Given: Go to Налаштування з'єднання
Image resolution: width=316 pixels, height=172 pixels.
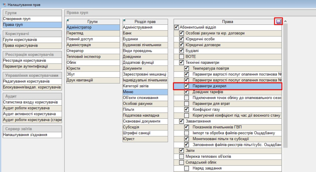Looking at the screenshot, I should (25, 135).
